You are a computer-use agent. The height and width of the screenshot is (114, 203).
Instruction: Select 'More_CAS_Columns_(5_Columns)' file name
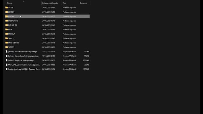pos(24,65)
